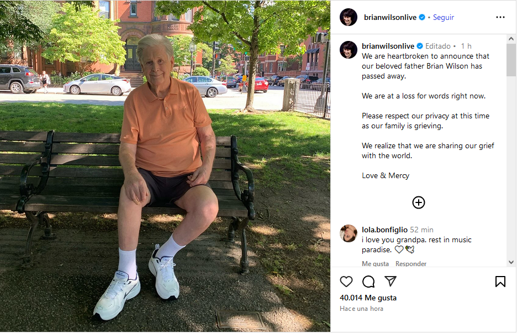Like lola.bonfiglio comment via Me gusta
Image resolution: width=517 pixels, height=333 pixels.
coord(375,264)
